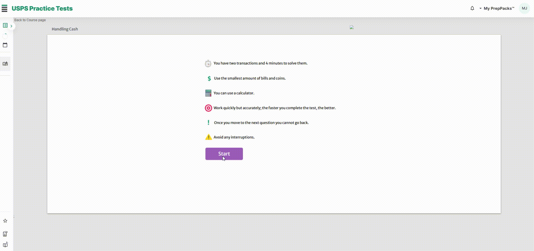Expand the My PrepPacks dropdown
Image resolution: width=534 pixels, height=251 pixels.
click(497, 8)
